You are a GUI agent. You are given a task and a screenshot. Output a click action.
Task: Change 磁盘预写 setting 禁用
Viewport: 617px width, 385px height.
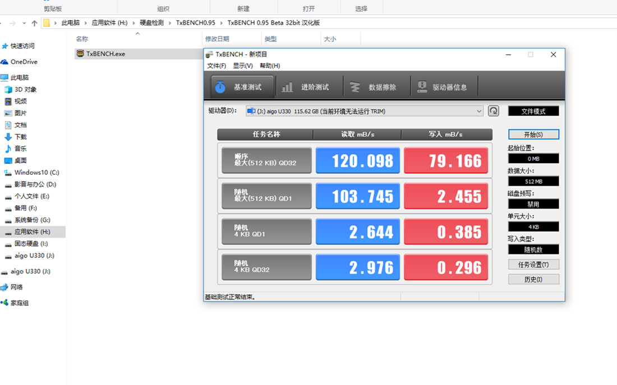[533, 204]
